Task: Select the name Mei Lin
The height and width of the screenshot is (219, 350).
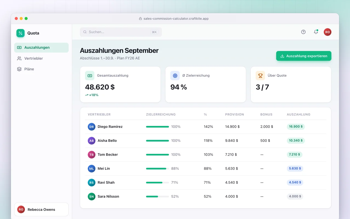Action: coord(104,169)
